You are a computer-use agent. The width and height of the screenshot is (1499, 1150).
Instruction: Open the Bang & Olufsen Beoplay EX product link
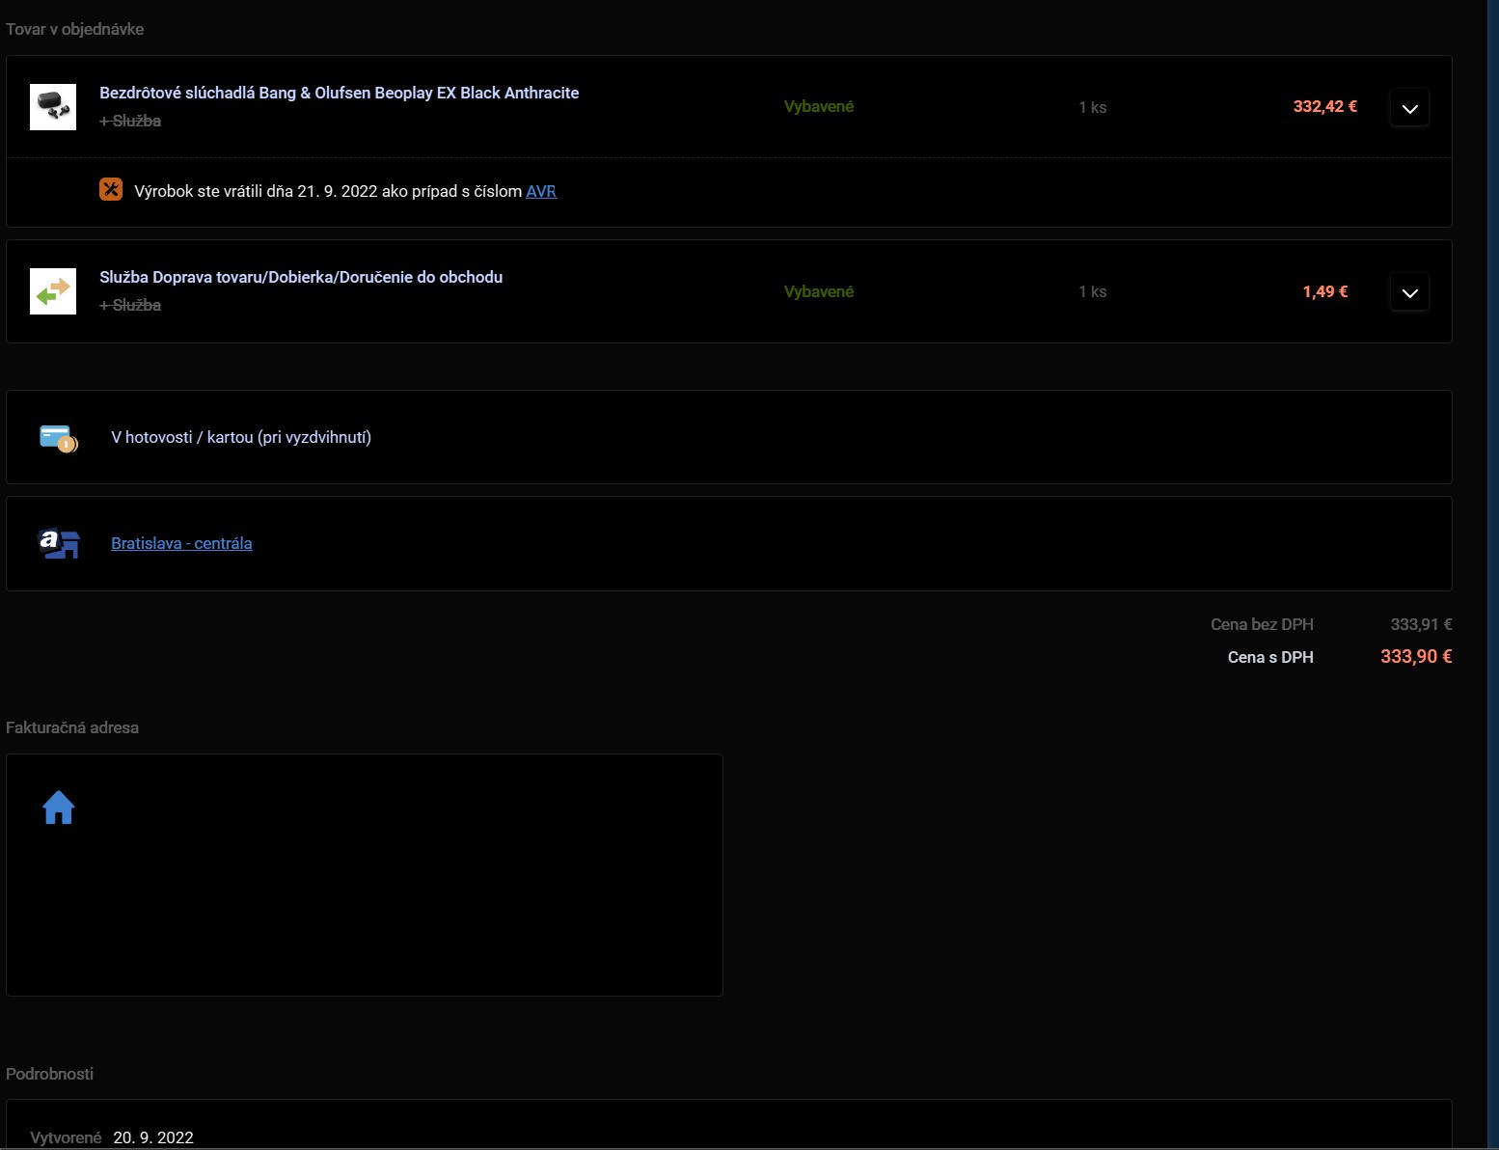point(339,93)
